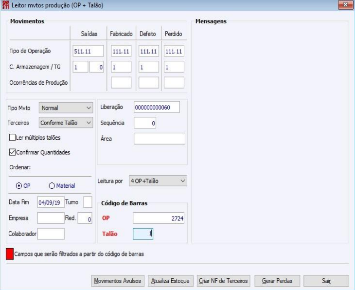Screen dimensions: 355x290
Task: Click the Red. field showing 0
Action: pyautogui.click(x=85, y=218)
